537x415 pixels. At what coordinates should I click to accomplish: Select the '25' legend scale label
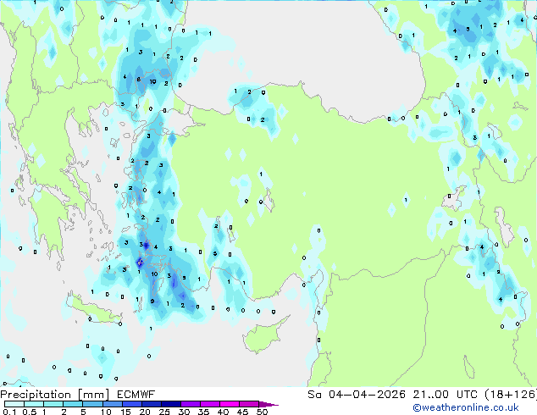pyautogui.click(x=164, y=412)
